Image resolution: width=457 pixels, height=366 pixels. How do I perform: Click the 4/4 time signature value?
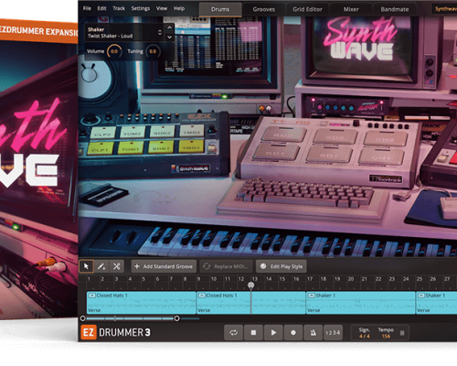pyautogui.click(x=365, y=336)
